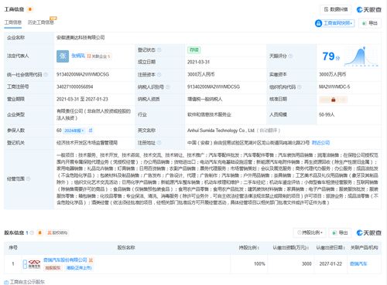Click registration number 340271000056894
Viewport: 387px width, 285px height.
[75, 87]
